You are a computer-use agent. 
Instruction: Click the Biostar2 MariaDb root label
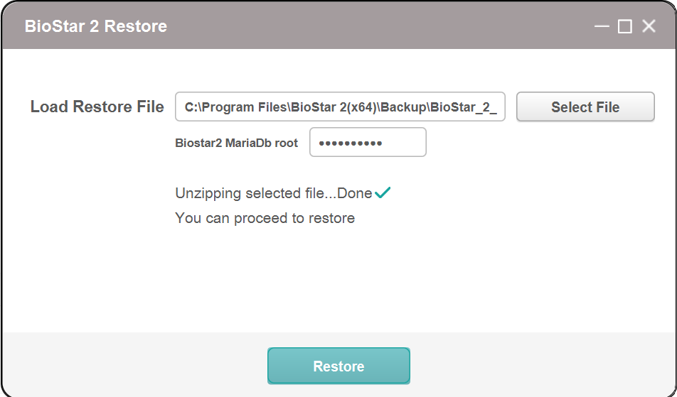237,143
